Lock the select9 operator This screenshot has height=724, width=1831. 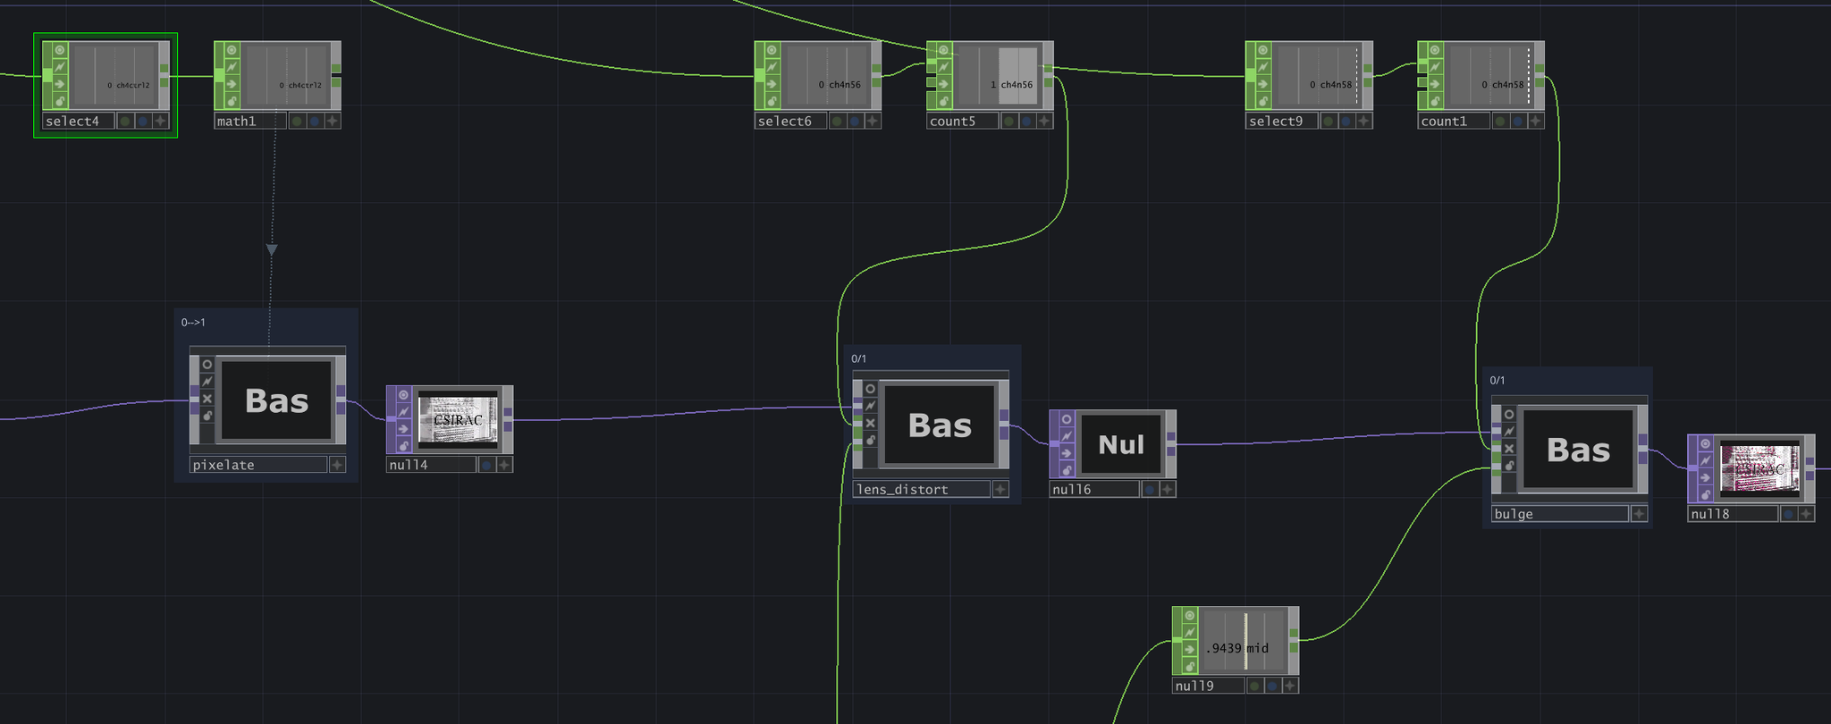(1262, 101)
